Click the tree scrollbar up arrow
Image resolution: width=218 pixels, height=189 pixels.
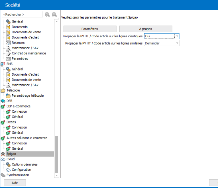click(57, 22)
